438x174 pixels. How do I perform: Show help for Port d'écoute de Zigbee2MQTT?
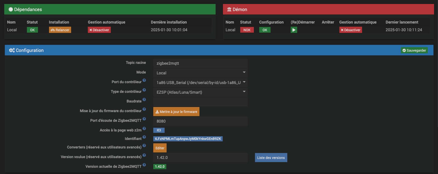click(x=144, y=119)
